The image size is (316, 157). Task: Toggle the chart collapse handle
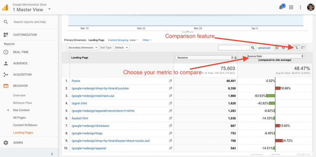[187, 31]
